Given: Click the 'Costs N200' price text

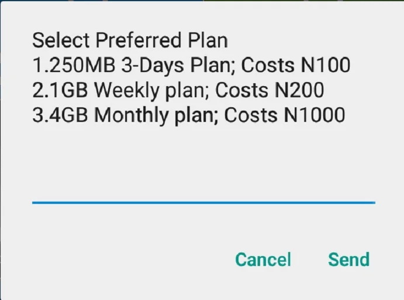Looking at the screenshot, I should click(x=270, y=90).
